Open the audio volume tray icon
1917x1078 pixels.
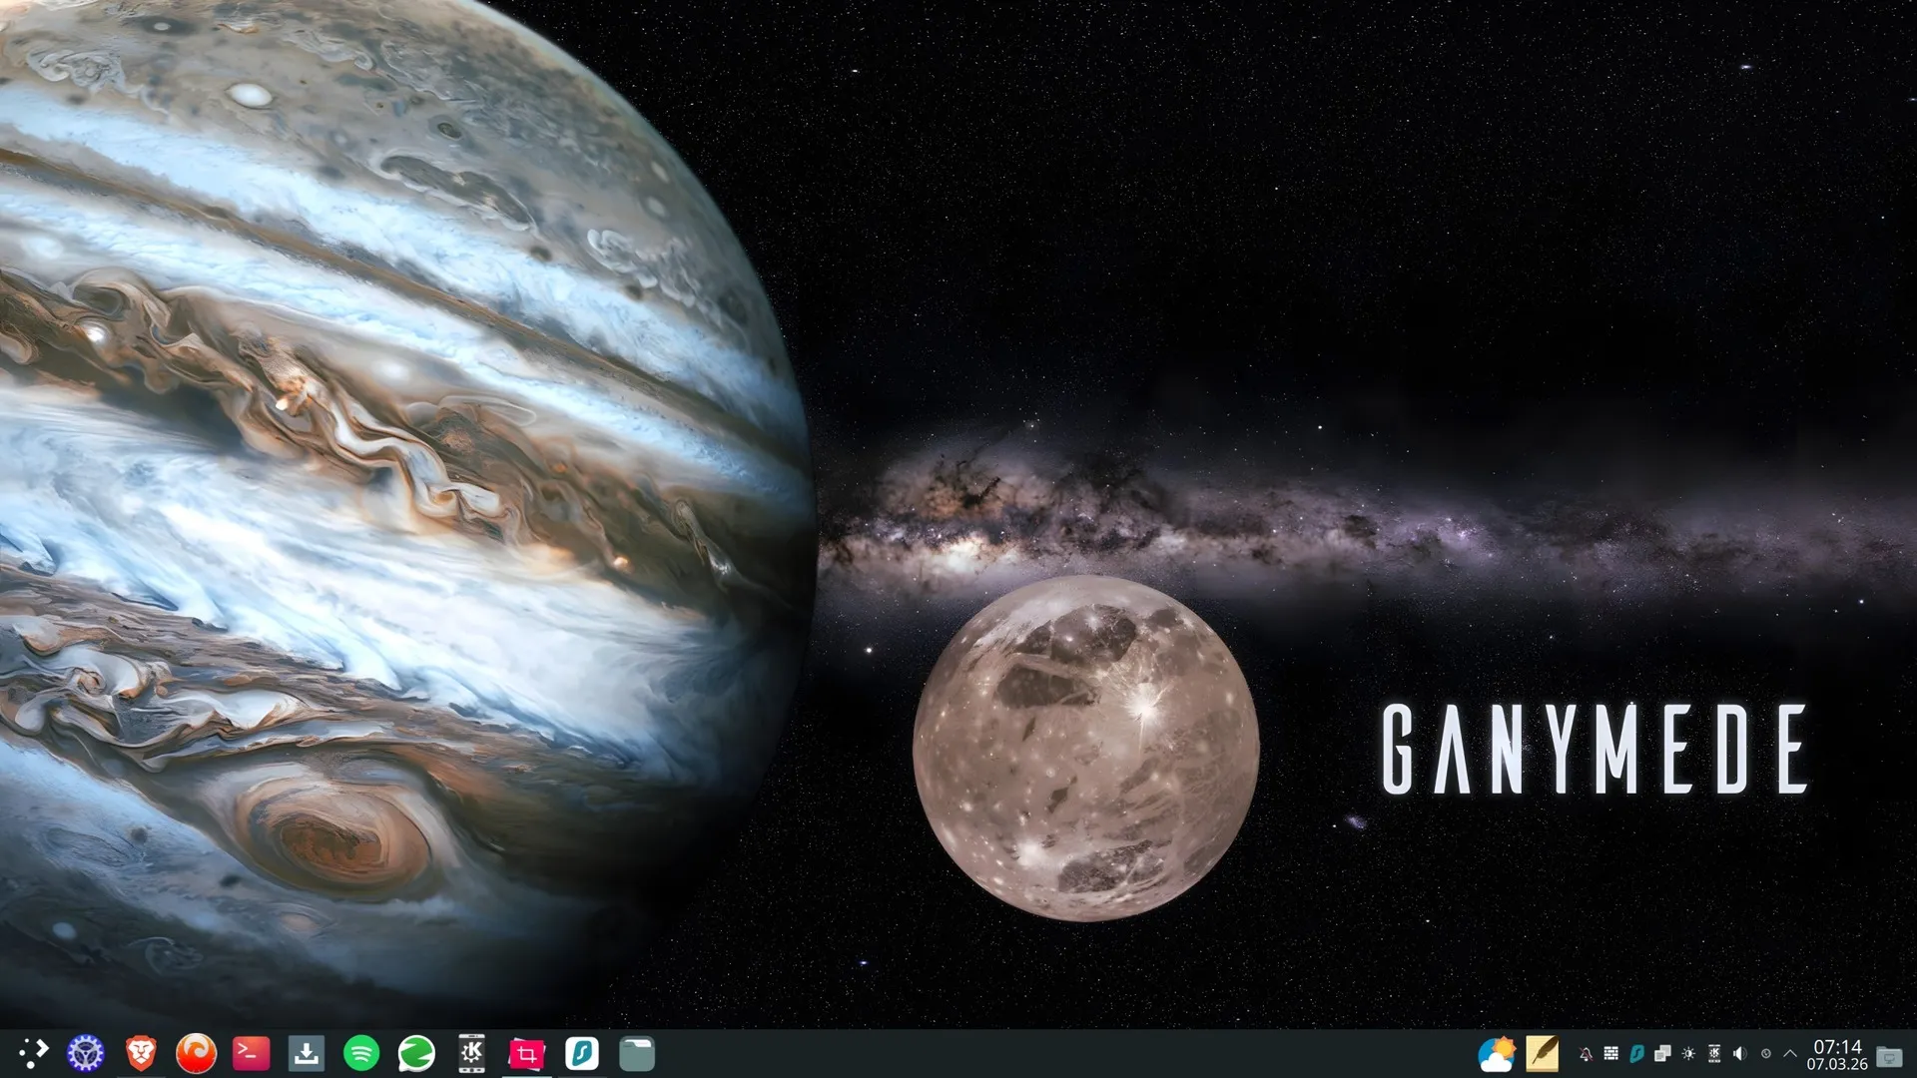click(x=1739, y=1054)
